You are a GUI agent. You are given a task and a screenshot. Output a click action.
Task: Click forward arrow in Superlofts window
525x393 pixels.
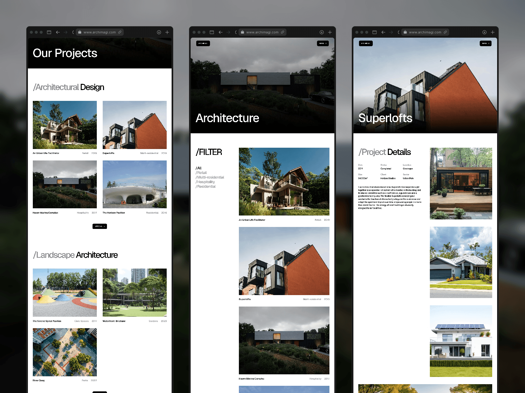(391, 32)
